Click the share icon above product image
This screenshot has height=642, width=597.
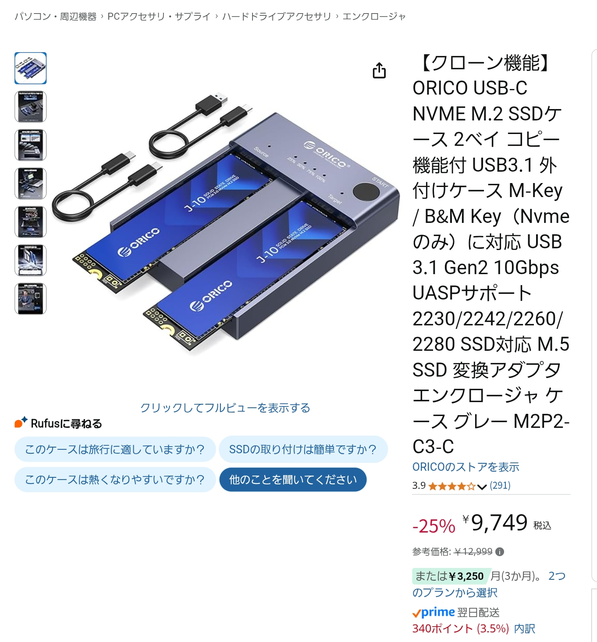click(379, 71)
